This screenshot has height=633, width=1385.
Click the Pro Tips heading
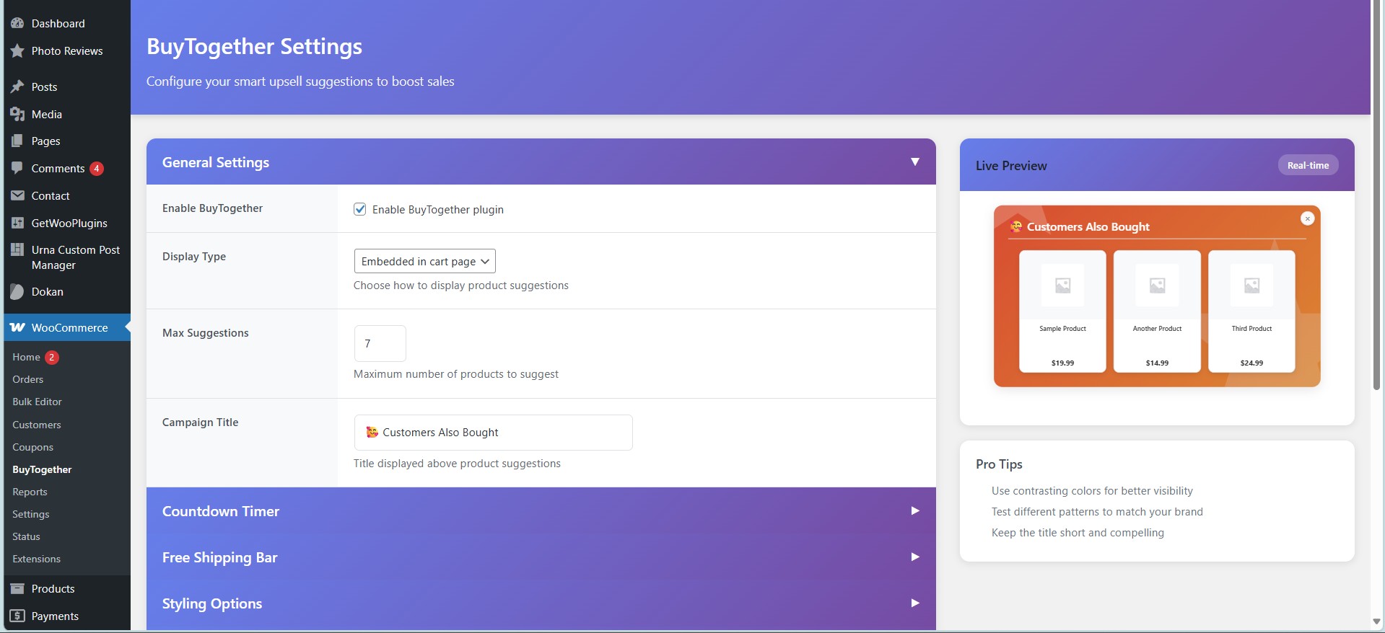point(999,464)
